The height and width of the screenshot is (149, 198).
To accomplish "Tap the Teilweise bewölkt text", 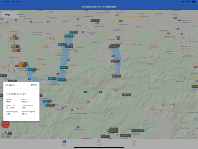I will click(16, 94).
